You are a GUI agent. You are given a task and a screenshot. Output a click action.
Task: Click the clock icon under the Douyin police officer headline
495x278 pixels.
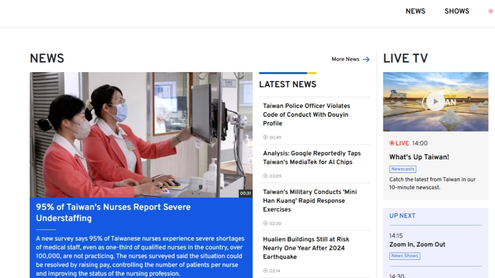pyautogui.click(x=265, y=137)
